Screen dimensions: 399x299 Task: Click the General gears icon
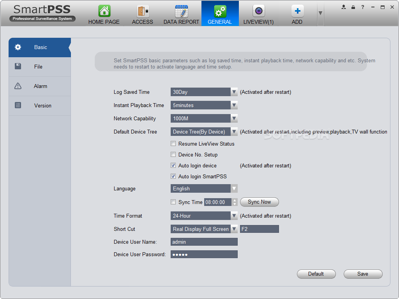click(220, 11)
